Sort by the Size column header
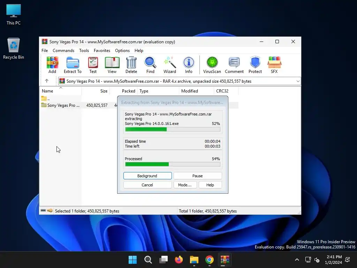The height and width of the screenshot is (268, 357). (96, 91)
